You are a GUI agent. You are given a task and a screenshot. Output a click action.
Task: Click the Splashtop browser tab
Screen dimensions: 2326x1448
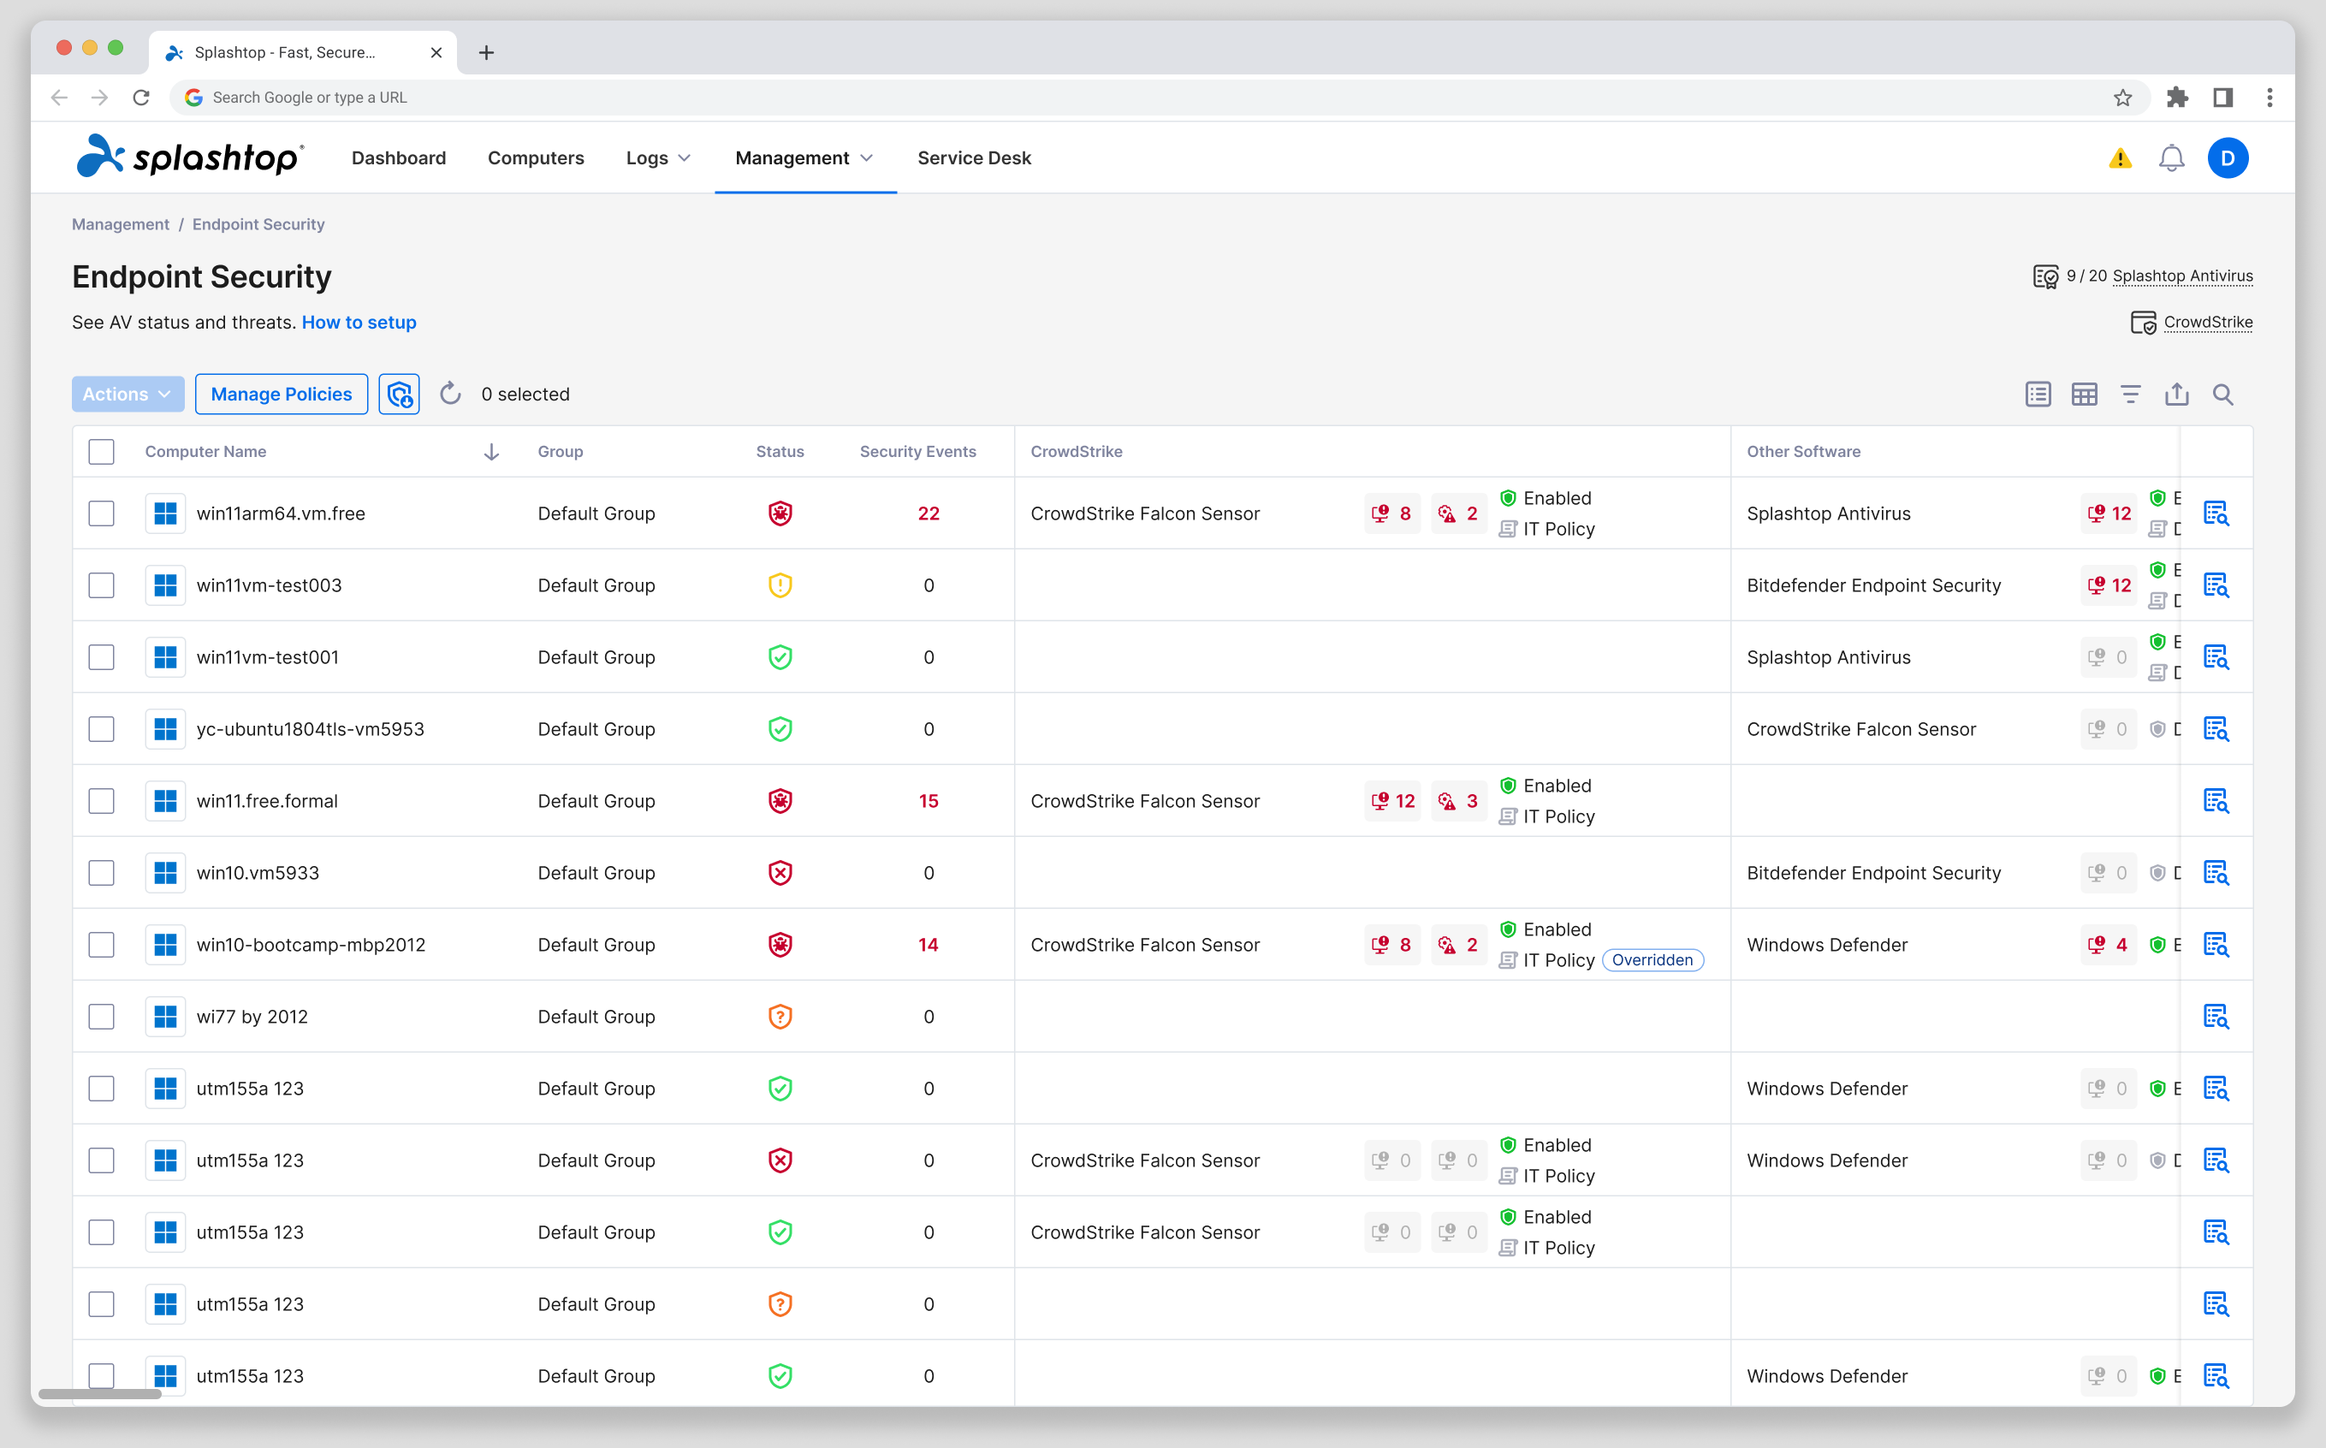(303, 53)
